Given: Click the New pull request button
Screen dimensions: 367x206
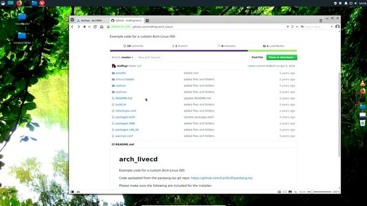Looking at the screenshot, I should pyautogui.click(x=149, y=57).
